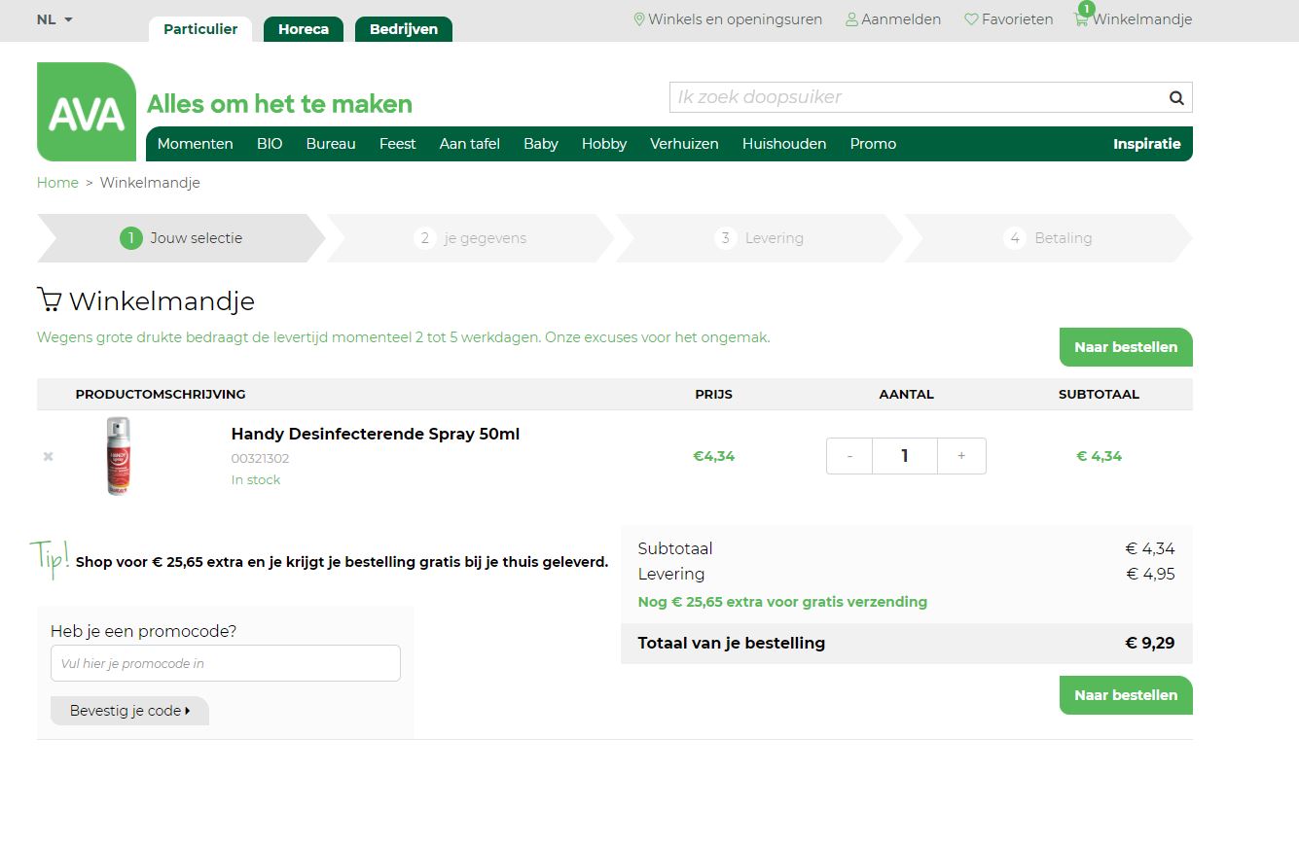Select the 'je gegevens' checkout step
The width and height of the screenshot is (1299, 843).
point(470,238)
